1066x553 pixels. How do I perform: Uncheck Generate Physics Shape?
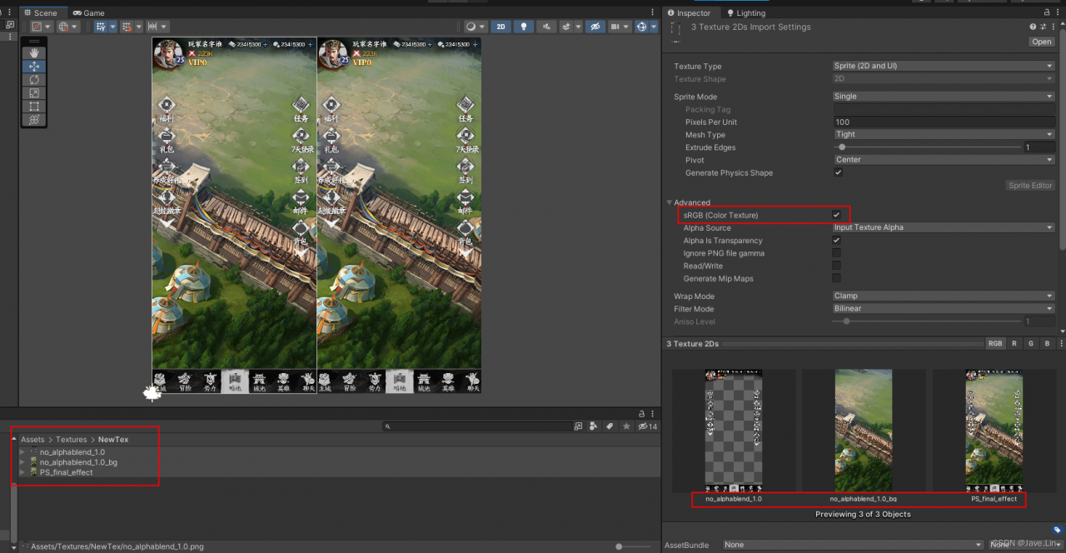(838, 172)
